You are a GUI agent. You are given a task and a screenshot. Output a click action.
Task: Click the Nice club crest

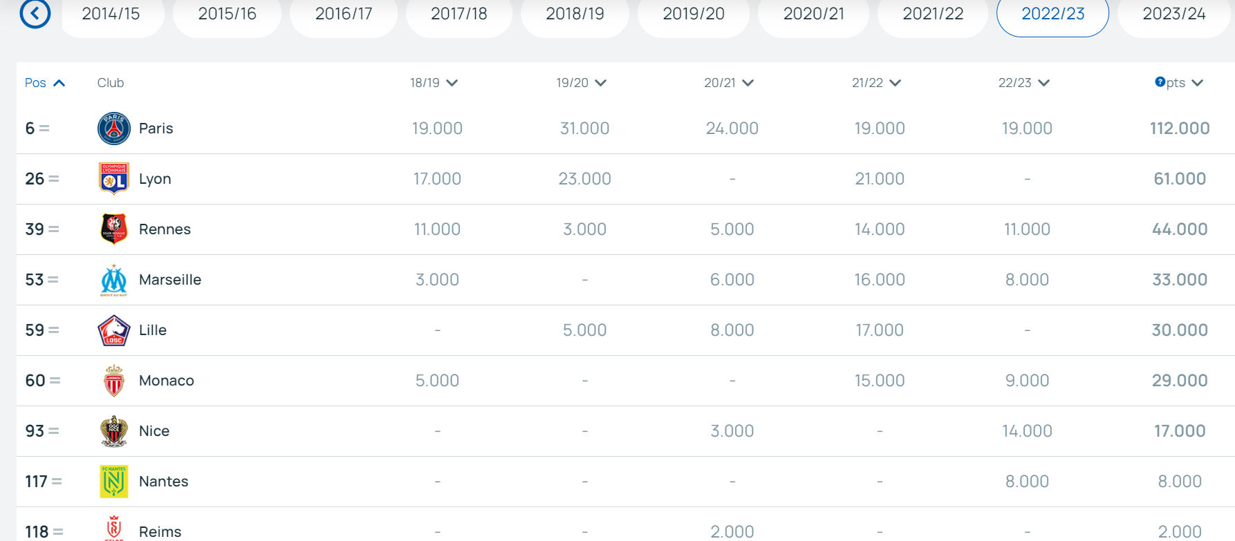tap(114, 431)
